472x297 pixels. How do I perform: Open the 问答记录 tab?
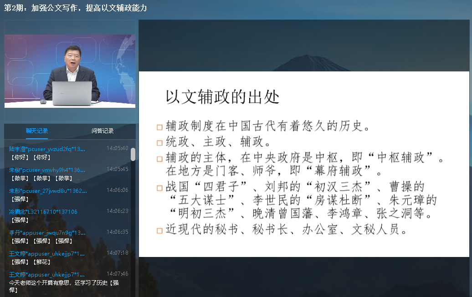pos(103,131)
